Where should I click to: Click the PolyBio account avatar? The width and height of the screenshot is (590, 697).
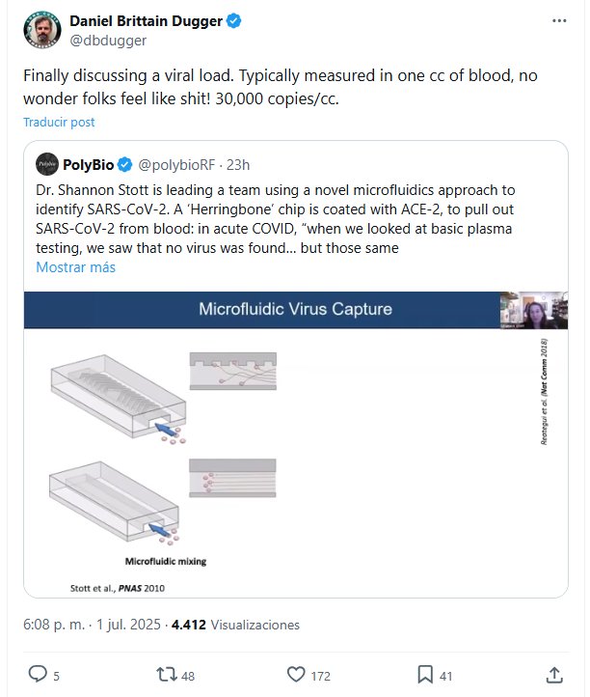click(46, 164)
